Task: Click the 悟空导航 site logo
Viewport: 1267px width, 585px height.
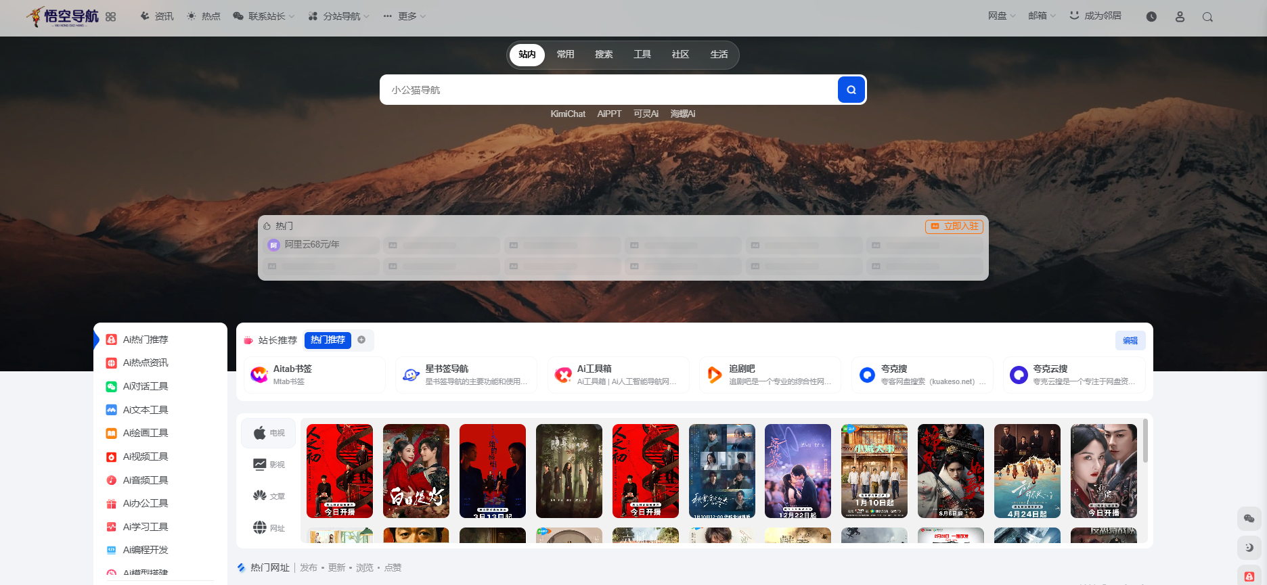Action: coord(62,16)
